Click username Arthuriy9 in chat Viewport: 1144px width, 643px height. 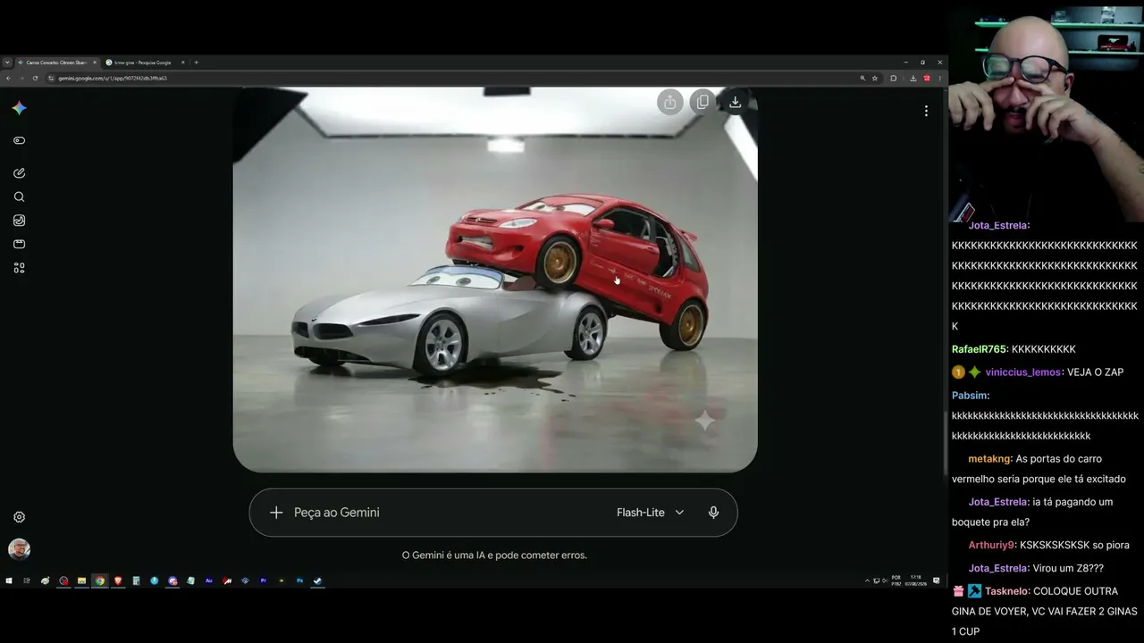(x=991, y=545)
